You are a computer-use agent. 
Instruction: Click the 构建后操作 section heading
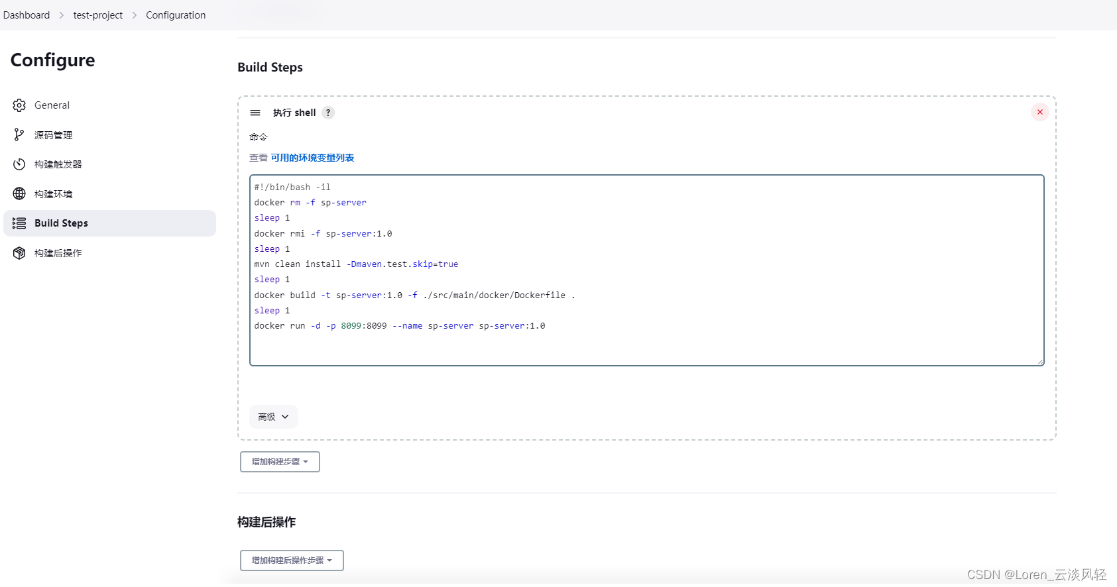(266, 522)
